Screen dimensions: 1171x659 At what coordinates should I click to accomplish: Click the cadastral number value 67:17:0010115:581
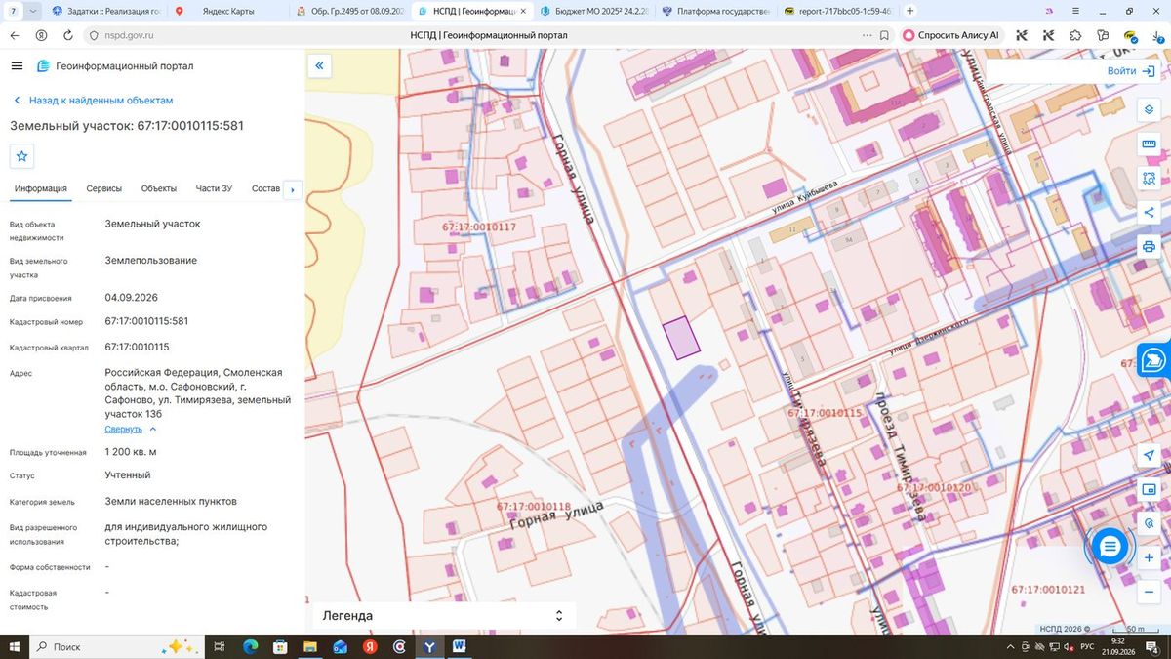146,321
